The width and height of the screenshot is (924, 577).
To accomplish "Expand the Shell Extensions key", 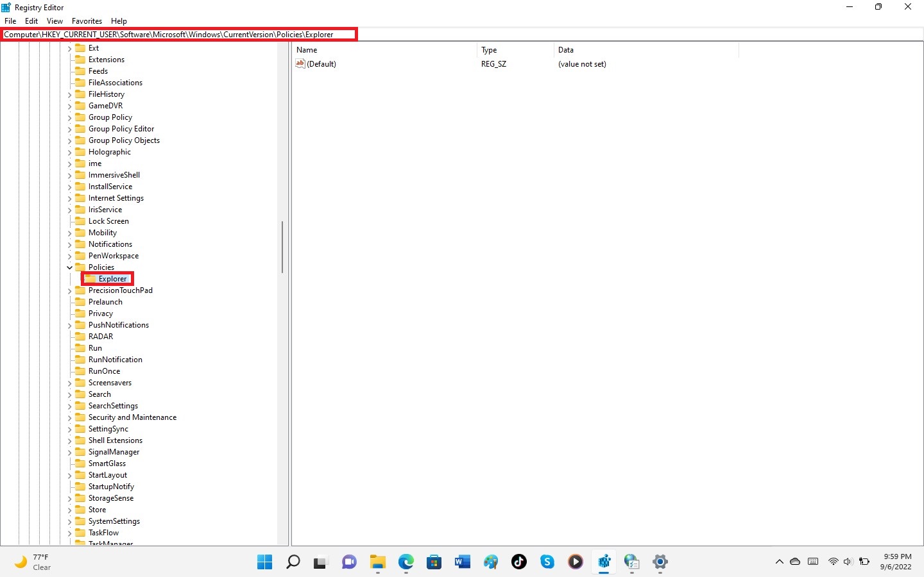I will (x=70, y=440).
